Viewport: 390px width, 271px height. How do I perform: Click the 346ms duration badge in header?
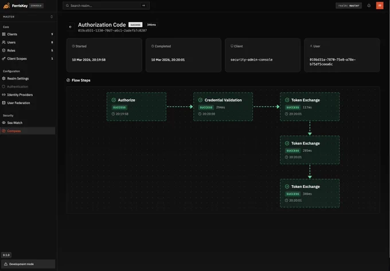point(151,25)
